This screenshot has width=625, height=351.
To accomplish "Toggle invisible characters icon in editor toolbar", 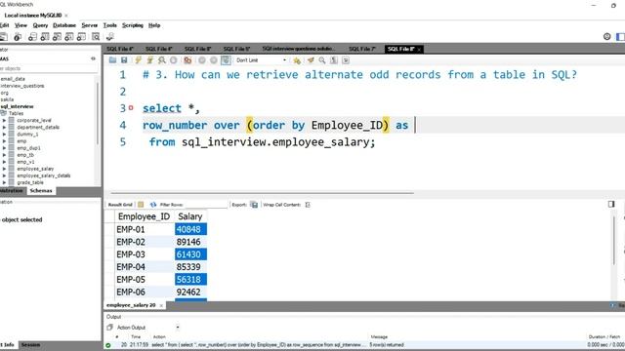I will click(x=334, y=60).
